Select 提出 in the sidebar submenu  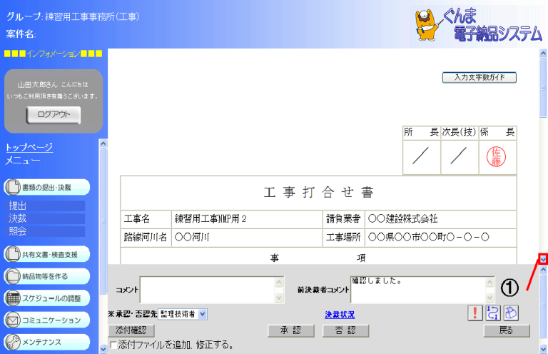(45, 206)
